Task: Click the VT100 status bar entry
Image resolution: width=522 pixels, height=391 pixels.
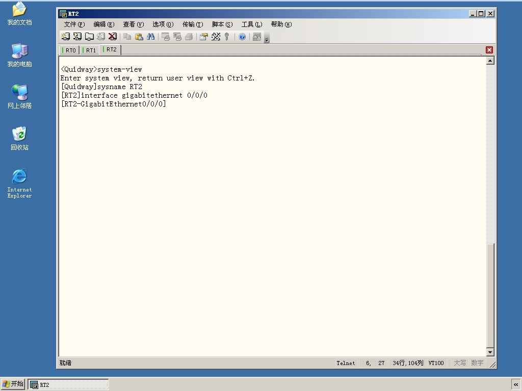Action: 436,363
